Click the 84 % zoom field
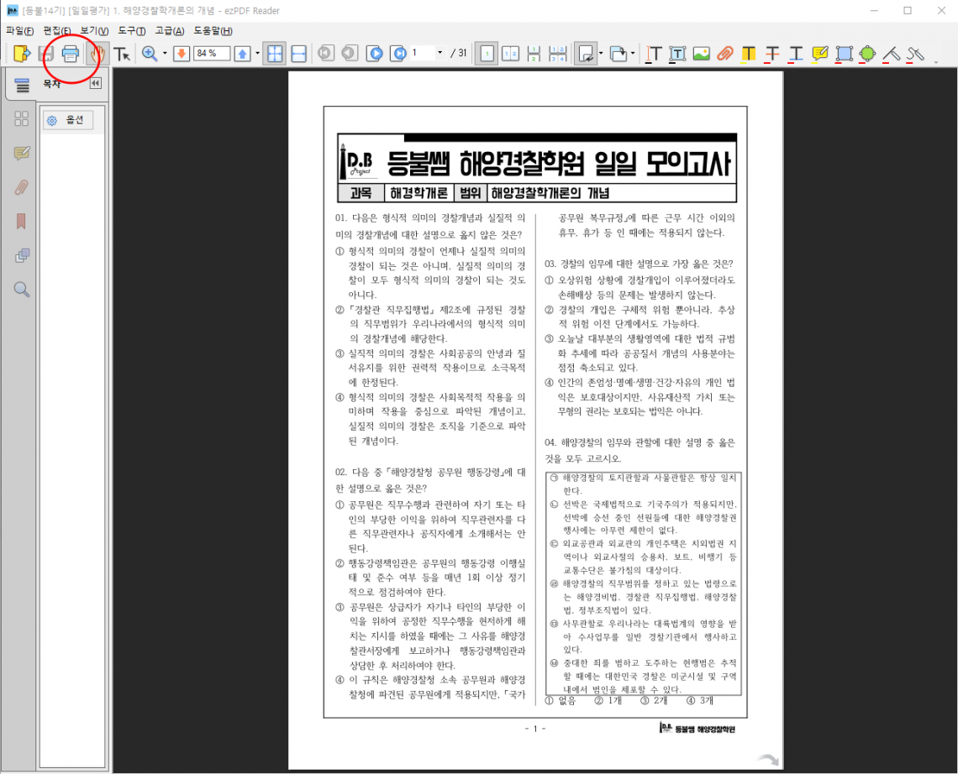The height and width of the screenshot is (774, 958). [x=212, y=54]
